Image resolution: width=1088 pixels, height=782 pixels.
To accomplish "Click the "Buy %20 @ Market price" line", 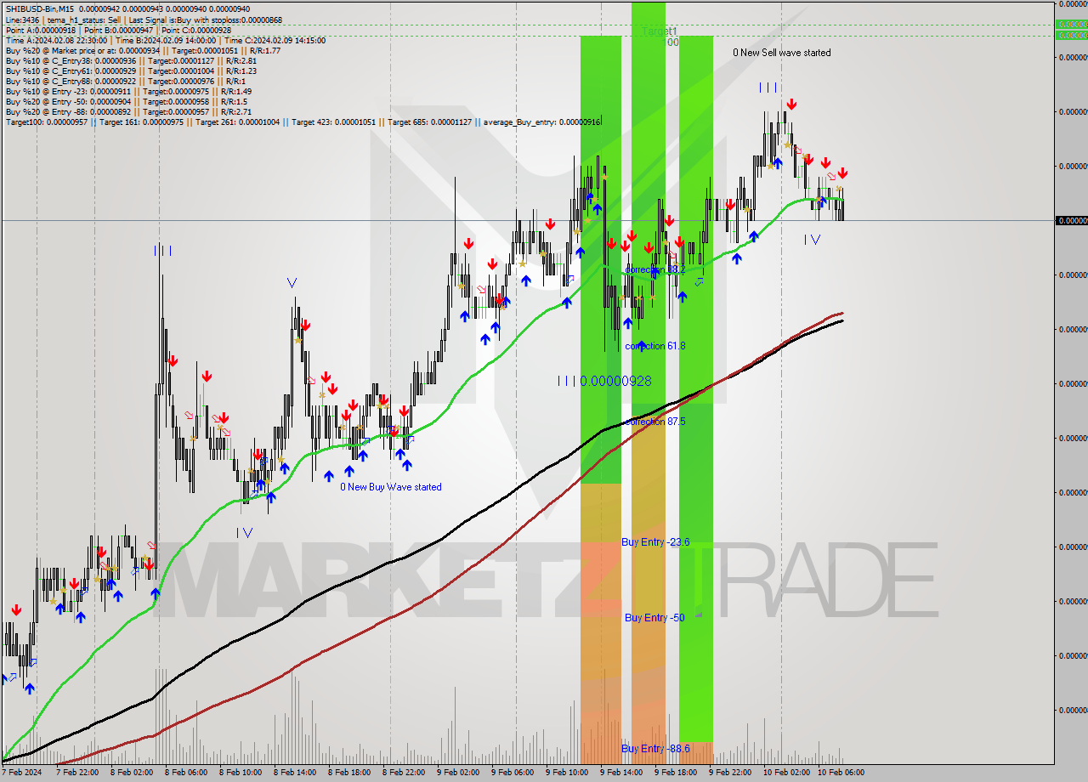I will click(x=143, y=50).
